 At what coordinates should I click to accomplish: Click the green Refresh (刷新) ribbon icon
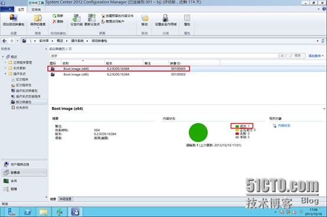tap(54, 16)
